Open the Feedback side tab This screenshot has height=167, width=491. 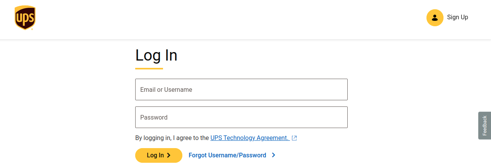[484, 125]
